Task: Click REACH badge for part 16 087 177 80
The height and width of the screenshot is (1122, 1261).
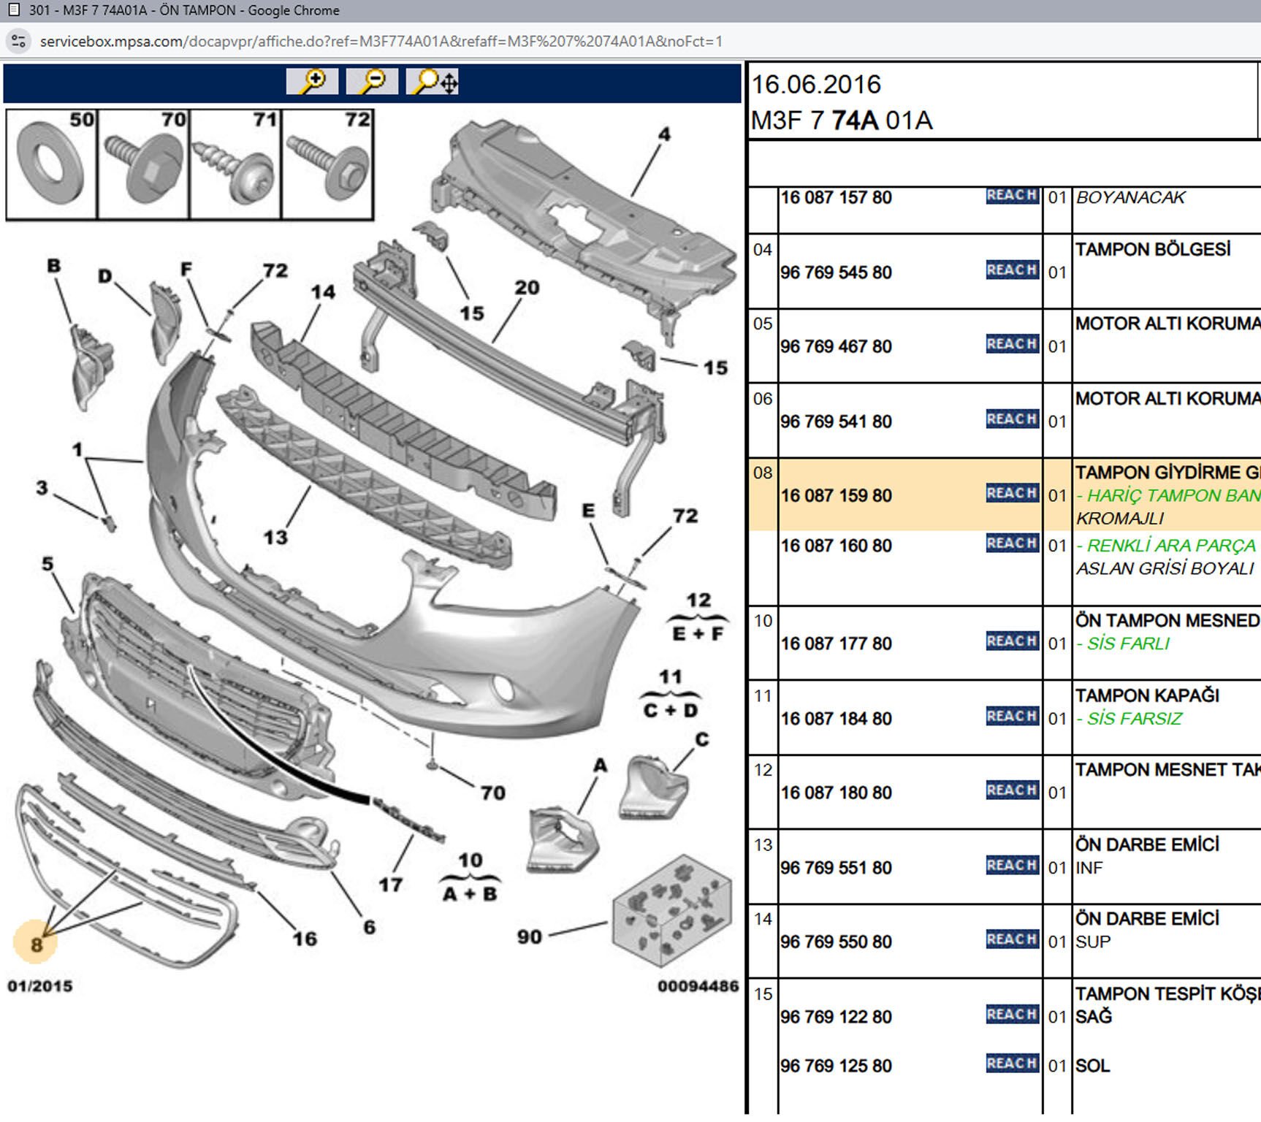Action: (x=1012, y=641)
